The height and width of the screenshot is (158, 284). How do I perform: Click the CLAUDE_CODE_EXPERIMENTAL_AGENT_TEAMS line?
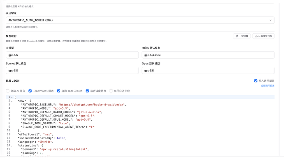pos(58,127)
